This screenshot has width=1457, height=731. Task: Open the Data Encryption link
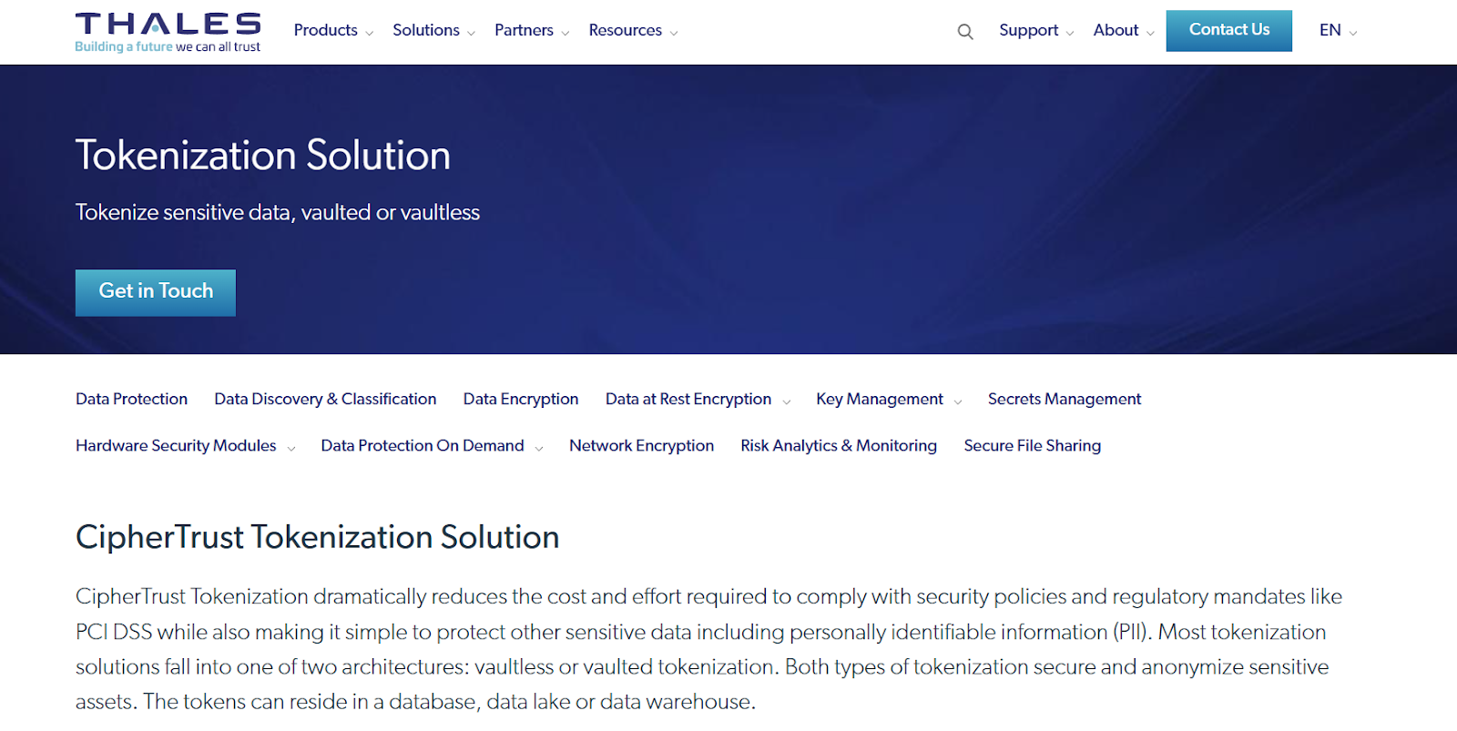[x=521, y=399]
